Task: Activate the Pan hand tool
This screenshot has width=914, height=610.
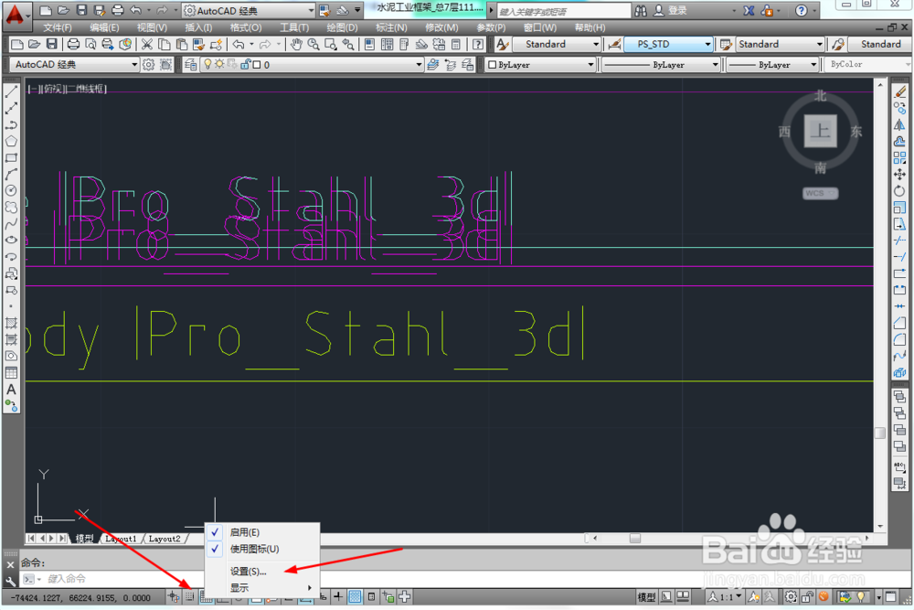Action: (x=297, y=44)
